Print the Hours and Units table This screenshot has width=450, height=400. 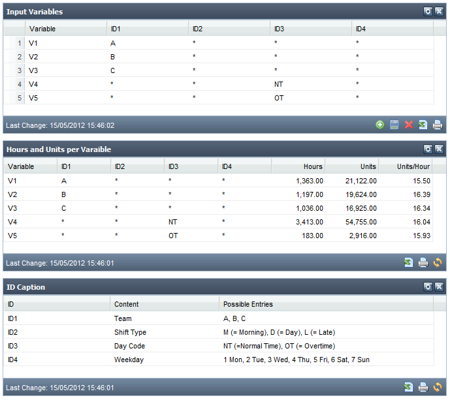pos(423,262)
